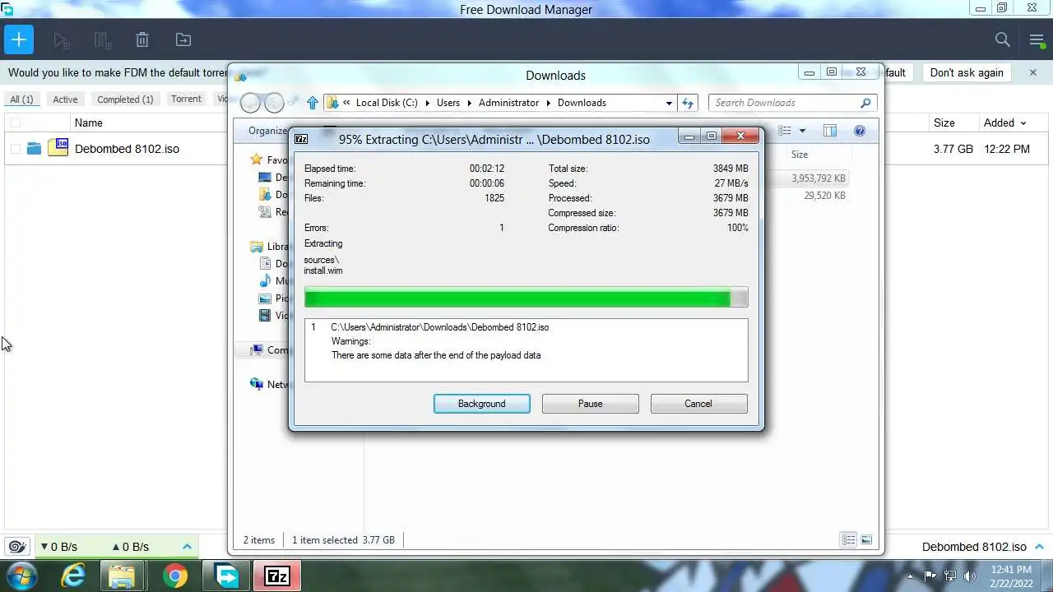The image size is (1053, 592).
Task: Select the All (1) filter tab
Action: [21, 99]
